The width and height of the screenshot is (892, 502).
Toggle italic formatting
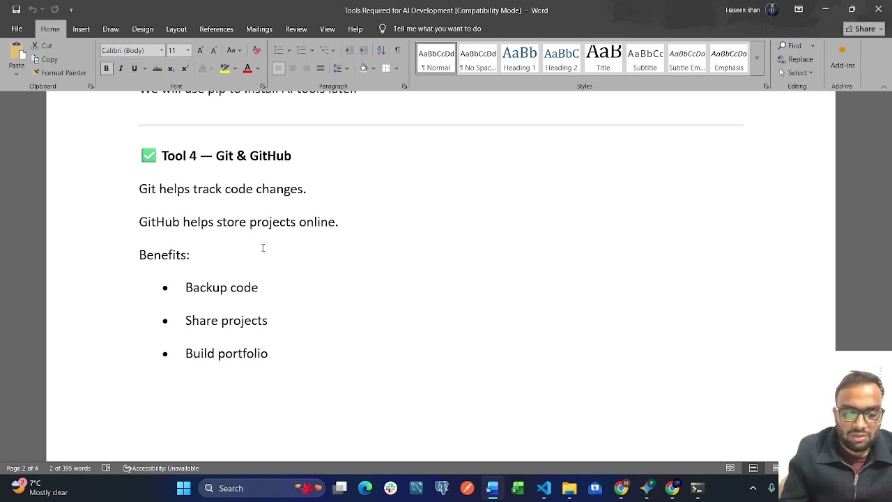(121, 68)
